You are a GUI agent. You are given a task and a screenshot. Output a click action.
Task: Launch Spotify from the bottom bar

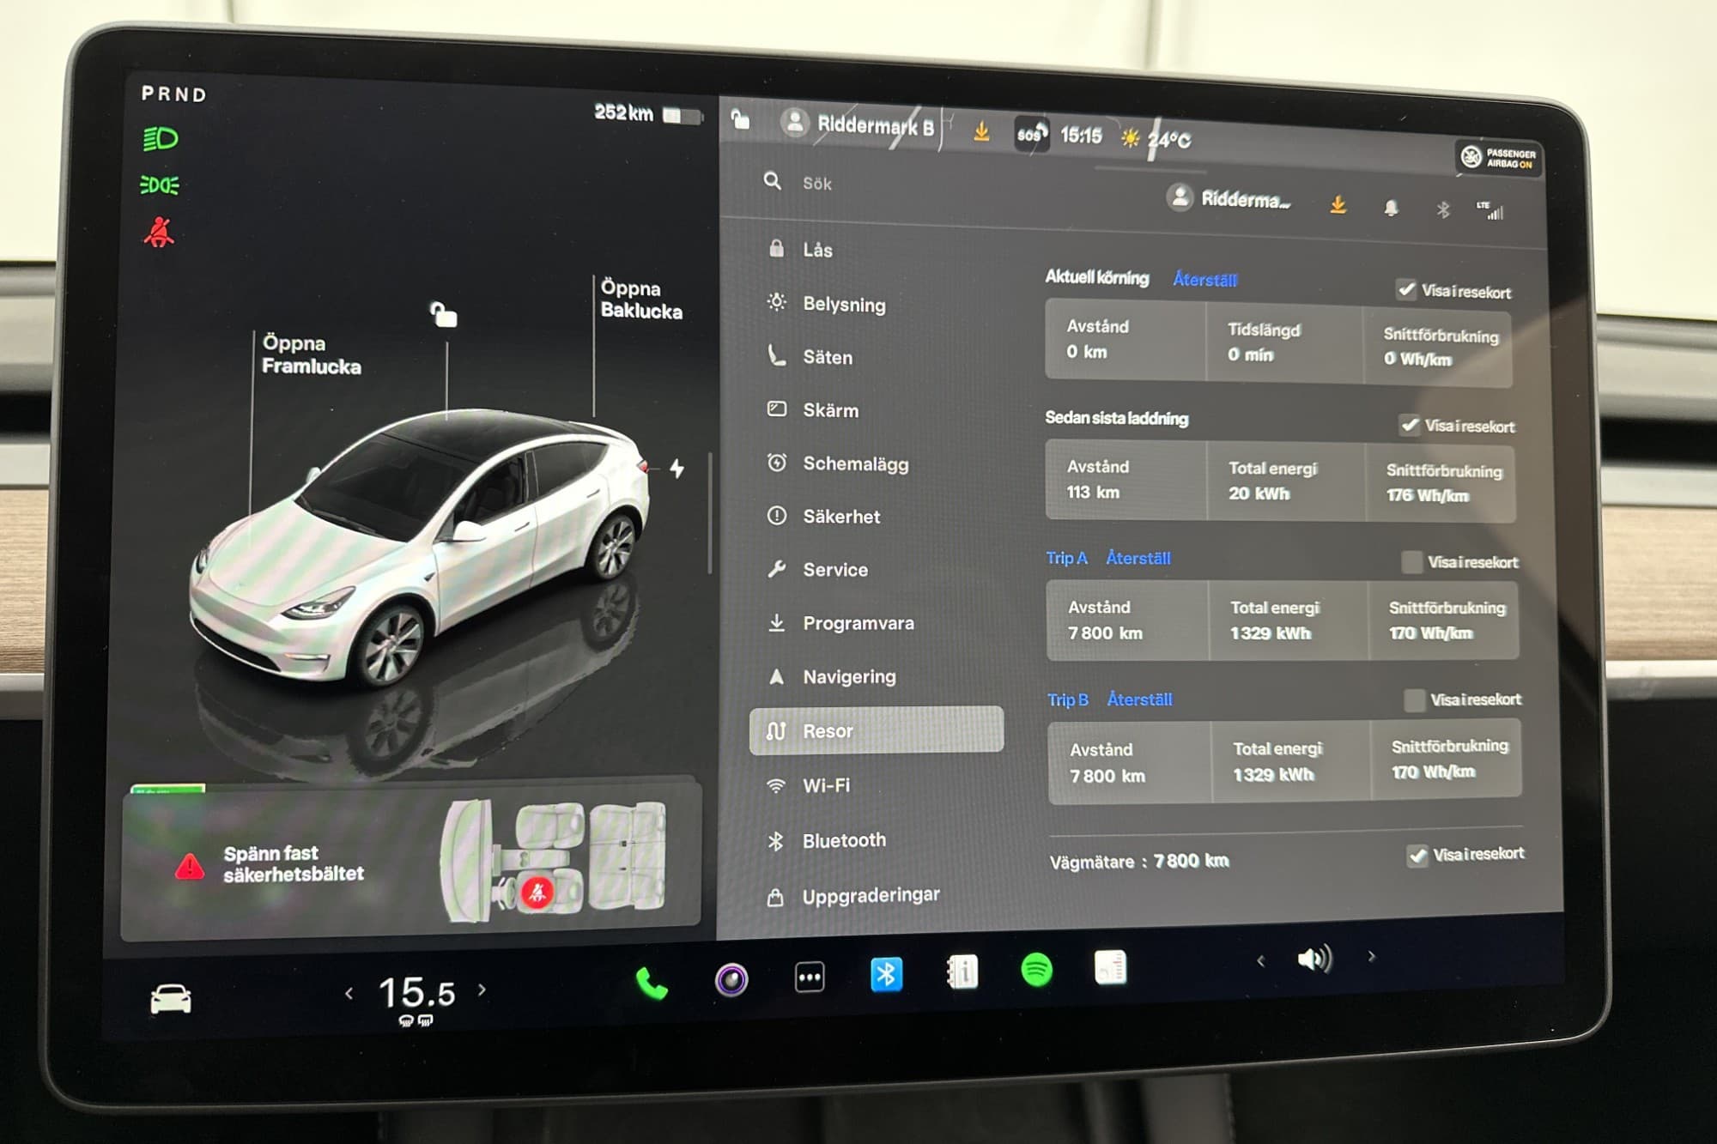[1037, 970]
